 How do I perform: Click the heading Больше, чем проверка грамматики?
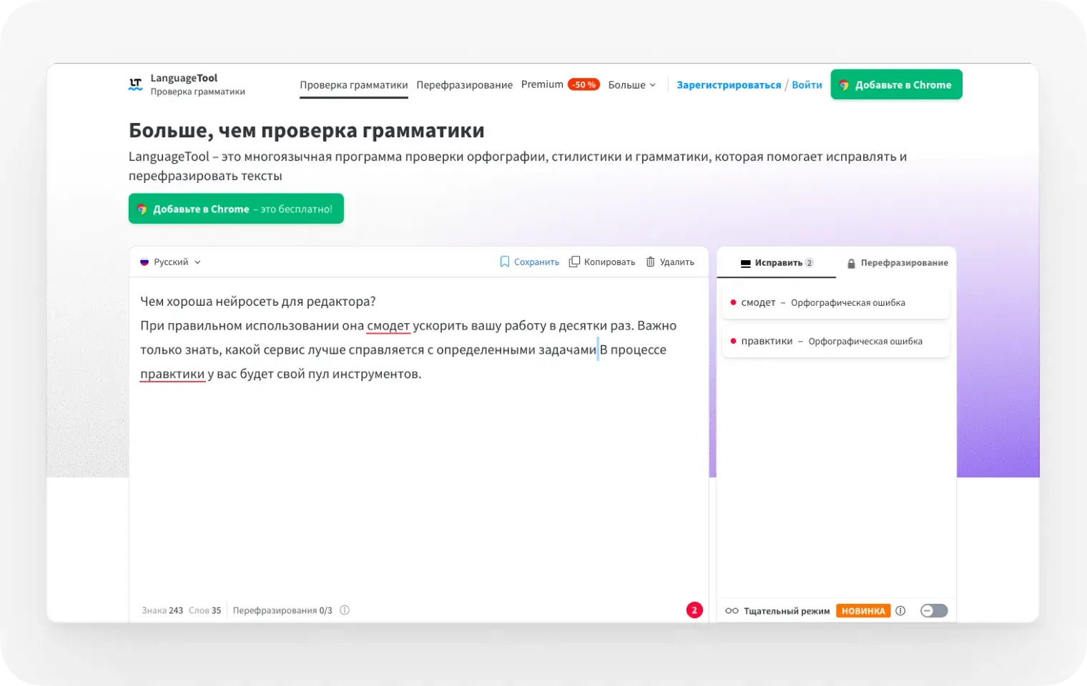[x=307, y=131]
